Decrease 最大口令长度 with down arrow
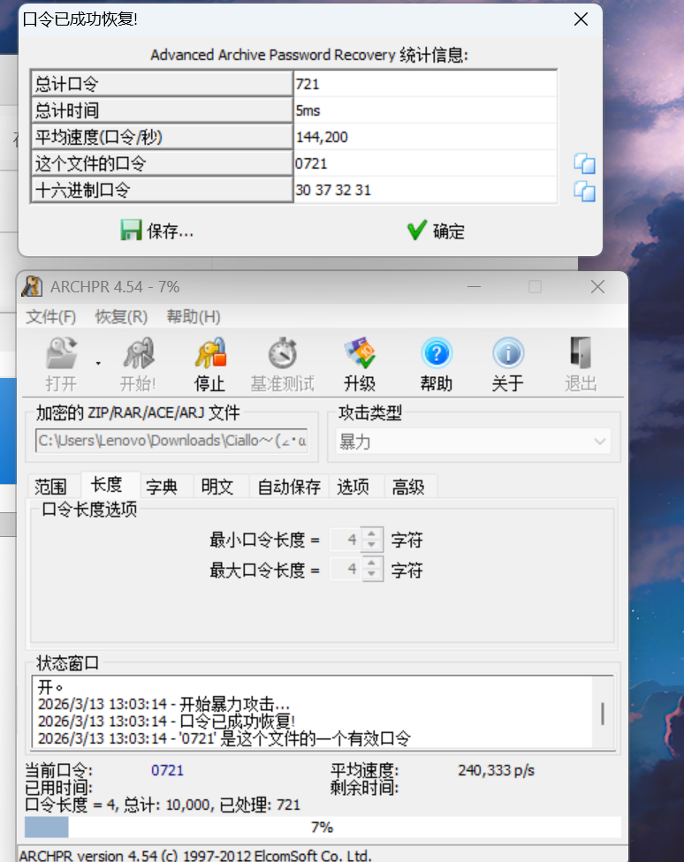The image size is (684, 862). tap(372, 574)
